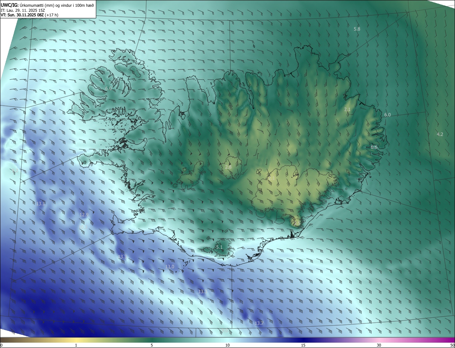Screen dimensions: 455x348
Task: Click the 13.0 value label on the map
Action: tap(170, 267)
